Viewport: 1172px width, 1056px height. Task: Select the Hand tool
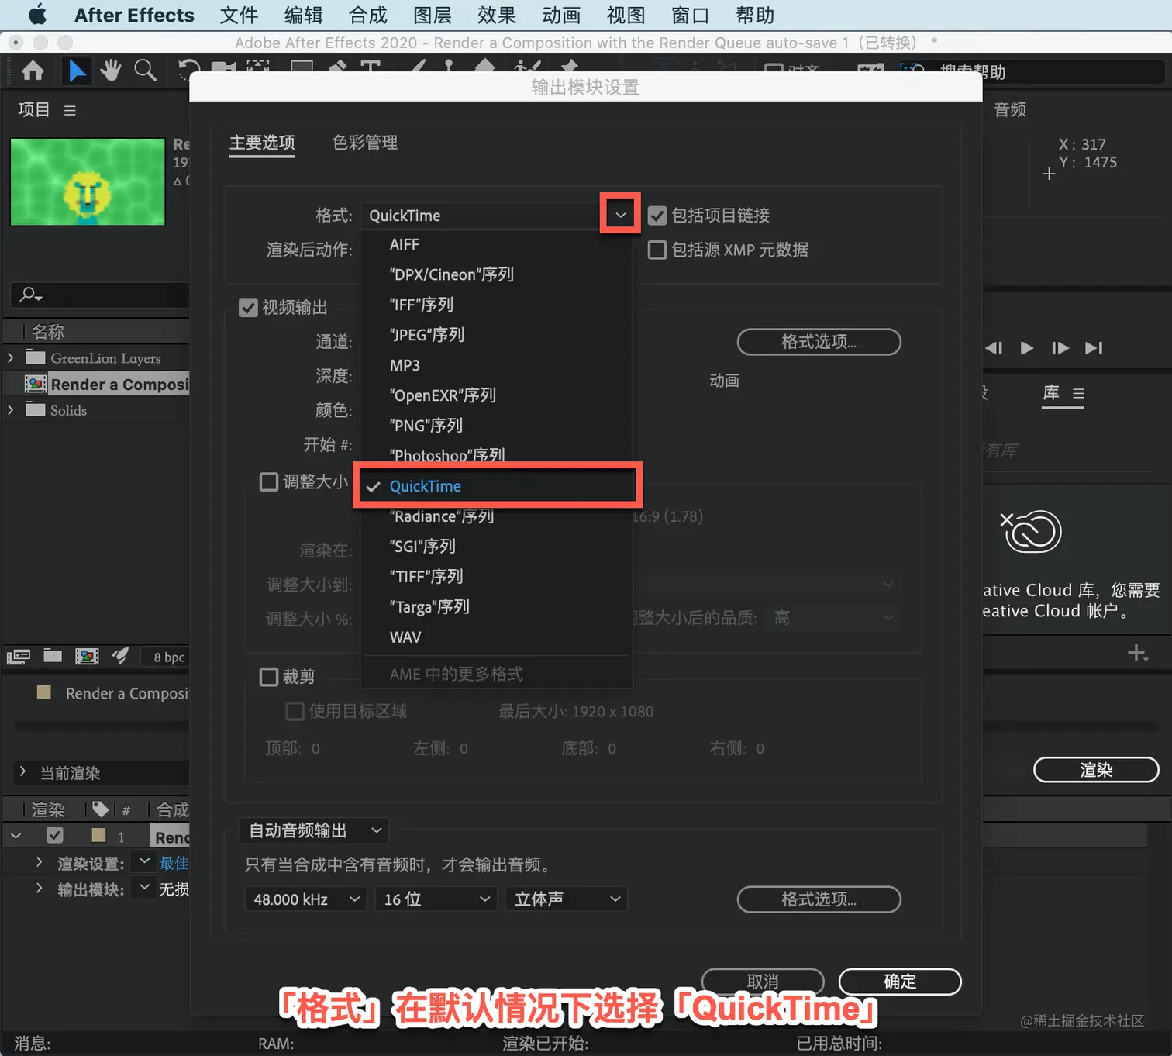click(110, 71)
